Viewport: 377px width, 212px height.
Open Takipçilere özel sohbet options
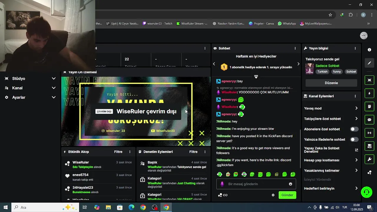coord(331,119)
